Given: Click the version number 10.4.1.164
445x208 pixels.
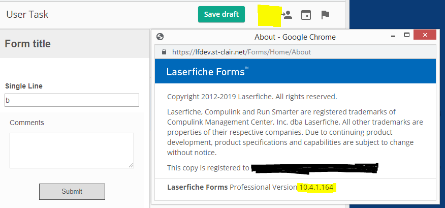Looking at the screenshot, I should pyautogui.click(x=316, y=188).
